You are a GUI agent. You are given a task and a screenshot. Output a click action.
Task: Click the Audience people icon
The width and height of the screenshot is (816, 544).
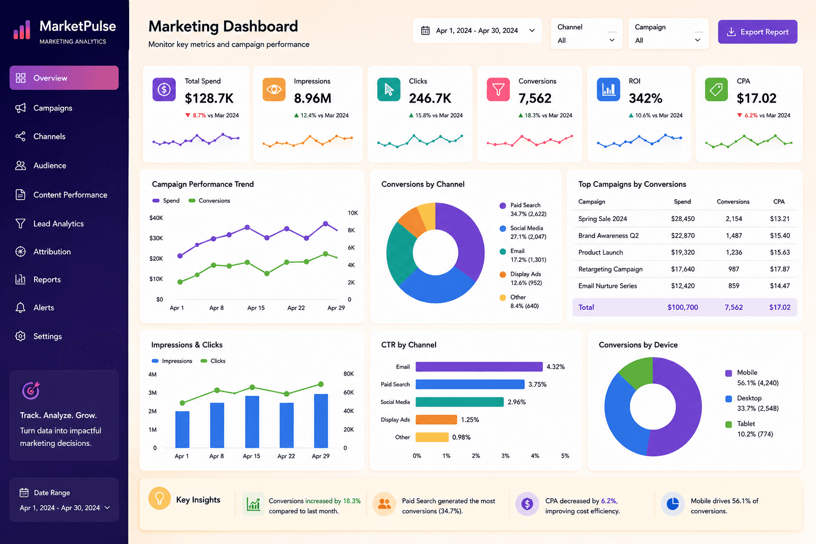point(21,166)
